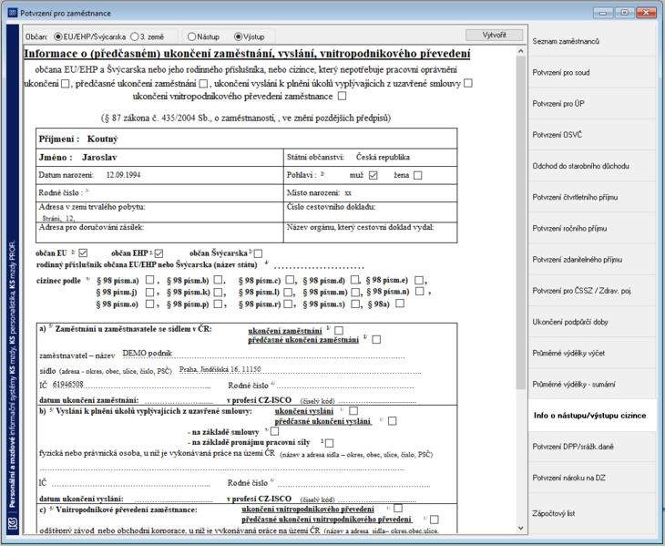Image resolution: width=665 pixels, height=546 pixels.
Task: Select Zápočtový list menu item
Action: coord(592,513)
